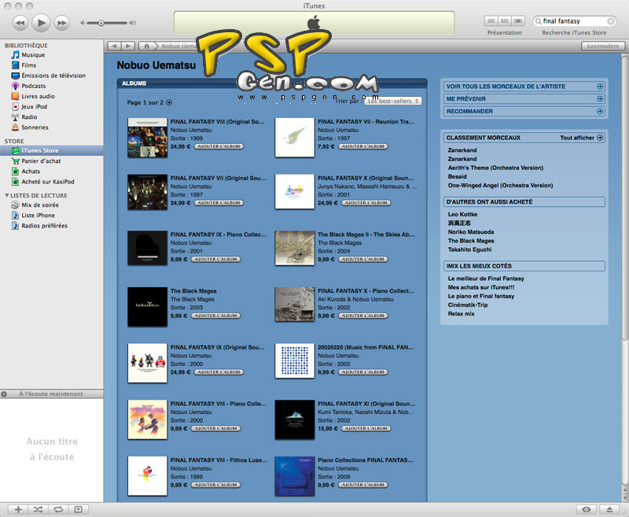Skip ahead with the fast-forward button
The image size is (629, 517).
click(x=62, y=23)
